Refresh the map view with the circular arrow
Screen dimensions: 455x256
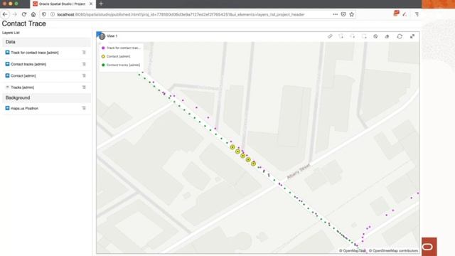point(400,36)
